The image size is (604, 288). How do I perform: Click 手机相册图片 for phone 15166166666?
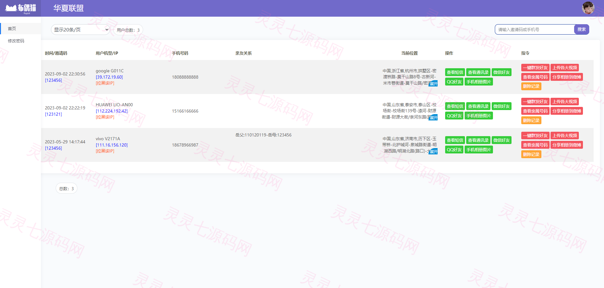(x=479, y=116)
